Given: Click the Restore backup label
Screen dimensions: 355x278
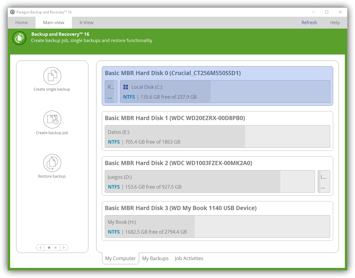Looking at the screenshot, I should point(52,176).
